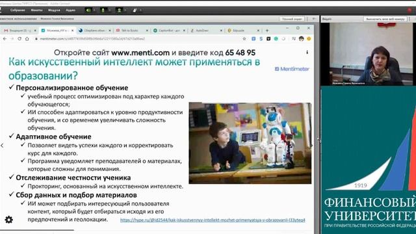The width and height of the screenshot is (416, 234).
Task: Click the webcam toggle button in Видео pod
Action: pyautogui.click(x=385, y=19)
